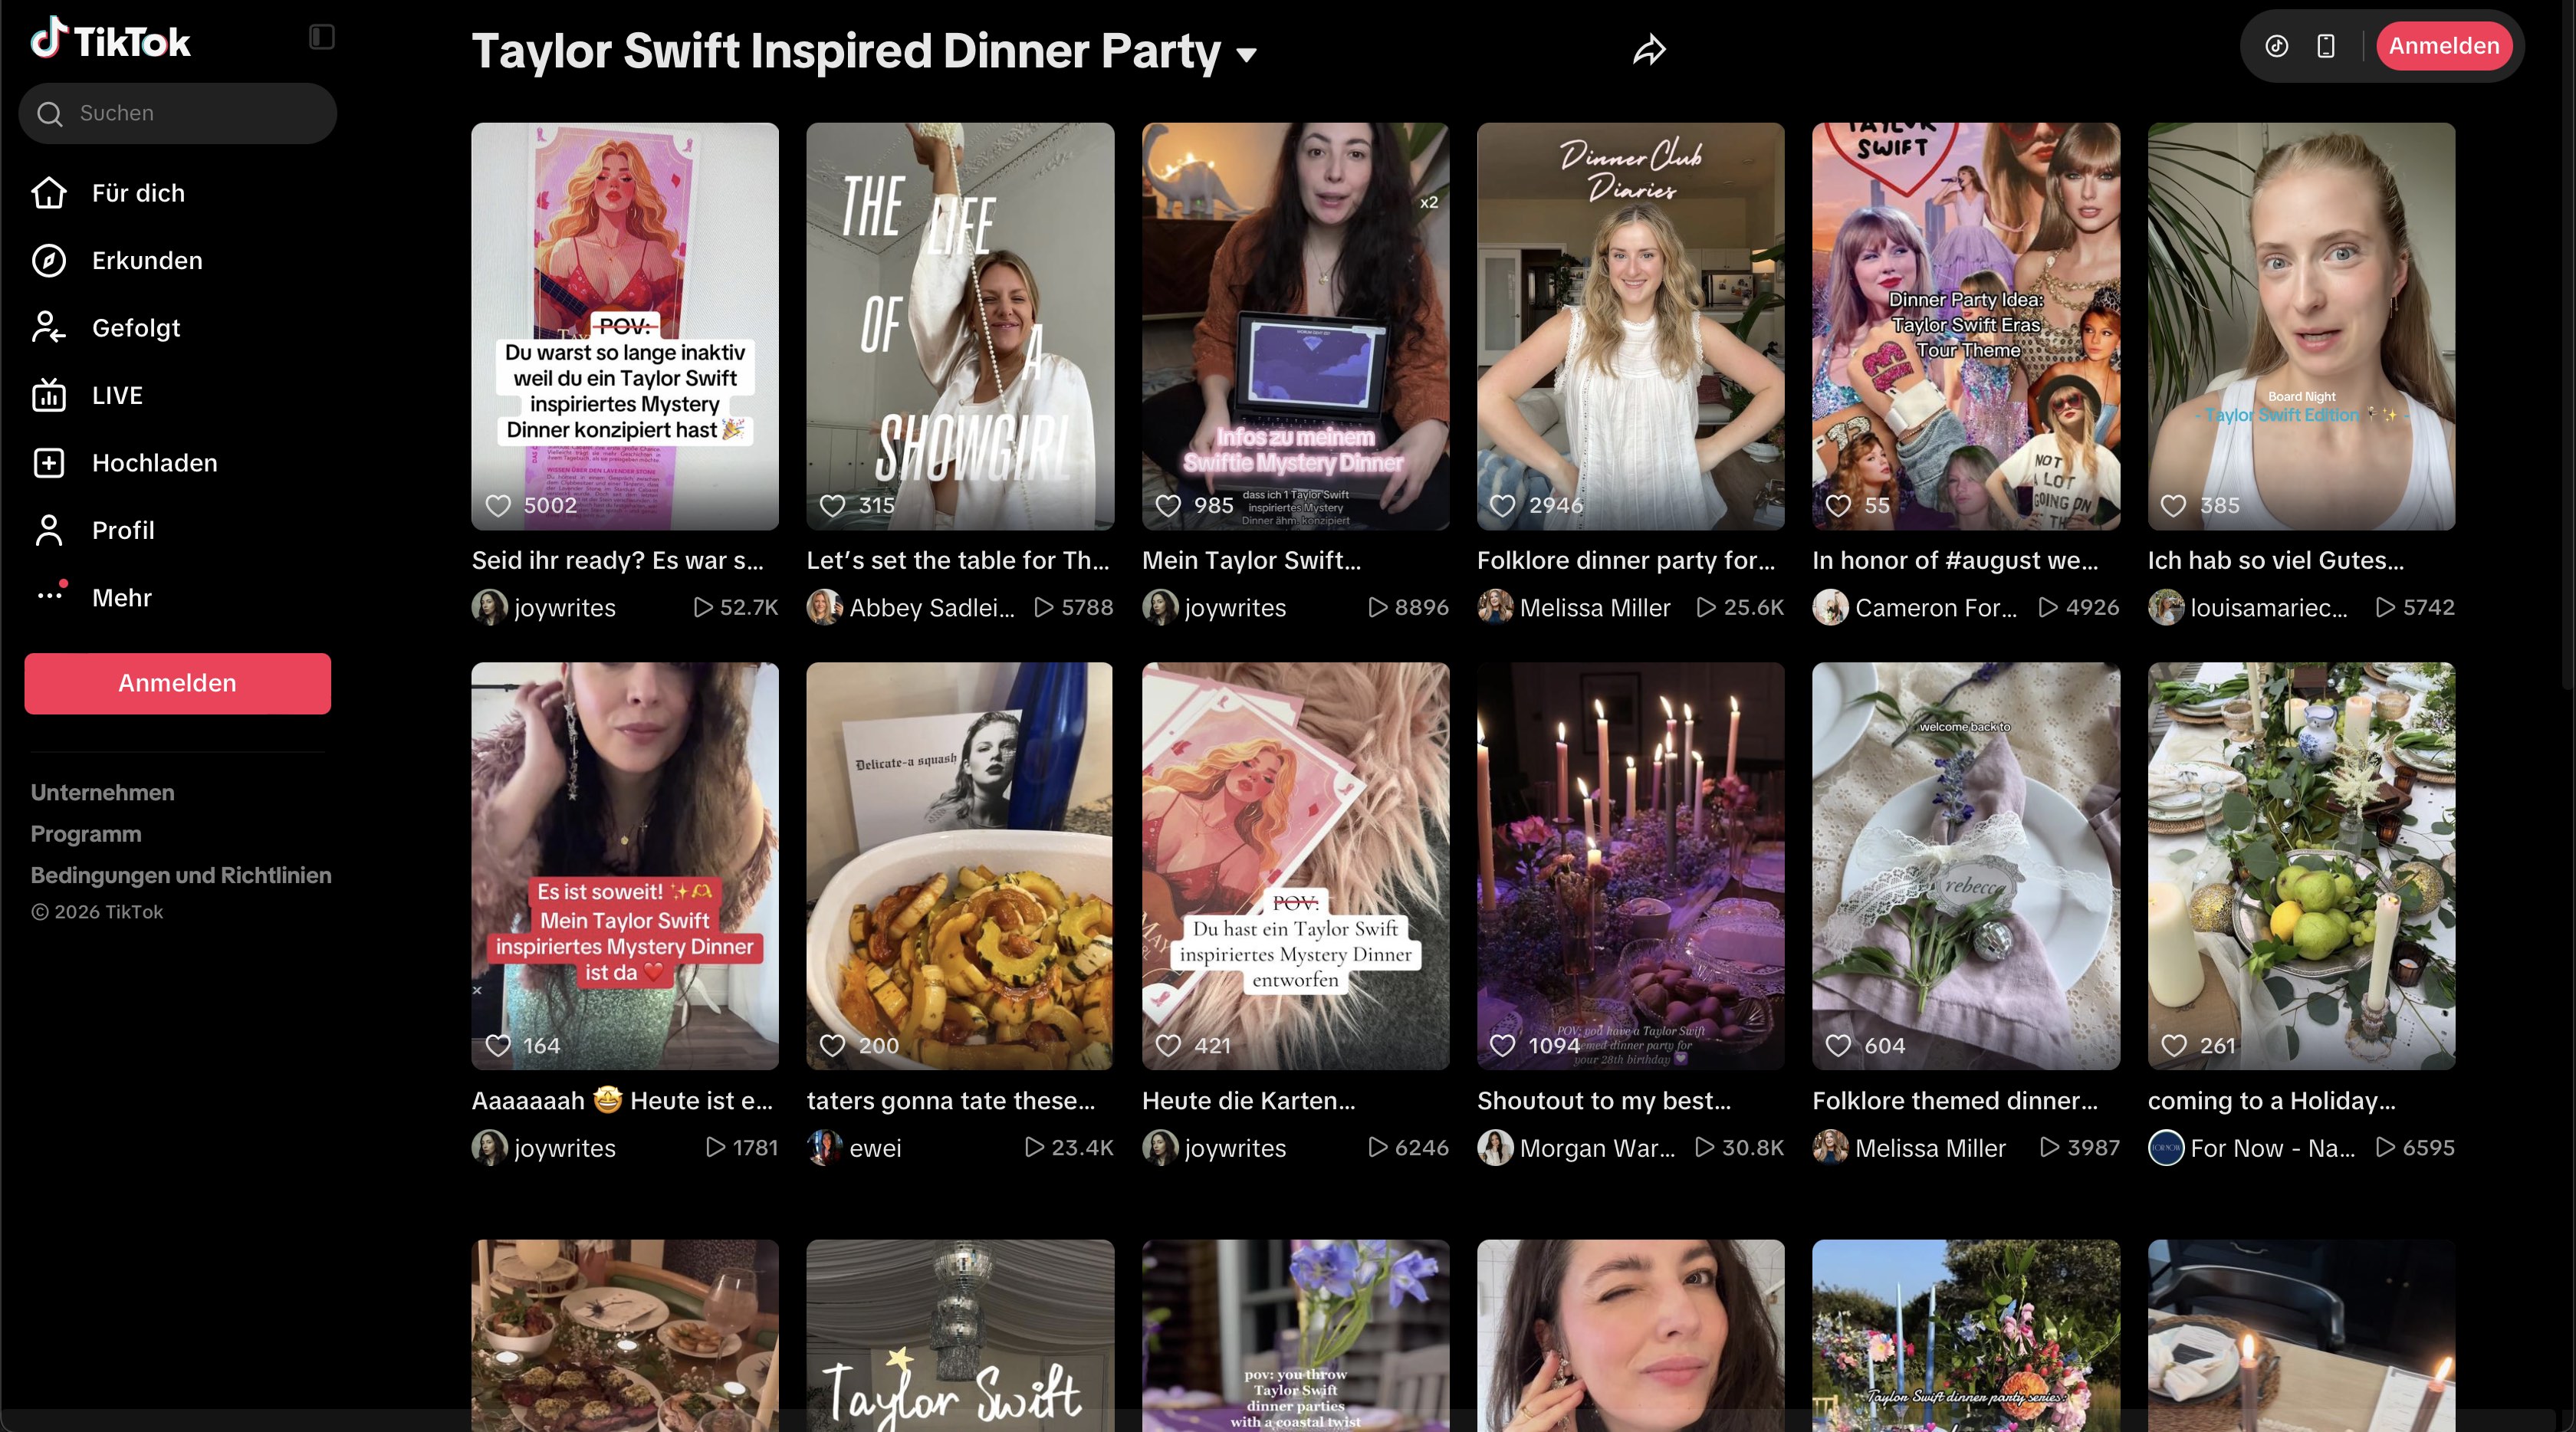Select Hochladen in sidebar
The width and height of the screenshot is (2576, 1432).
click(x=154, y=463)
